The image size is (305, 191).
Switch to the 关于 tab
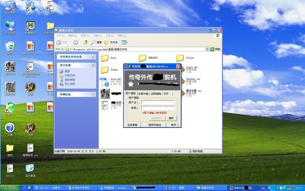click(x=167, y=94)
